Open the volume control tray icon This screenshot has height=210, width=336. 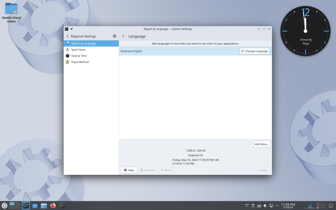[265, 206]
